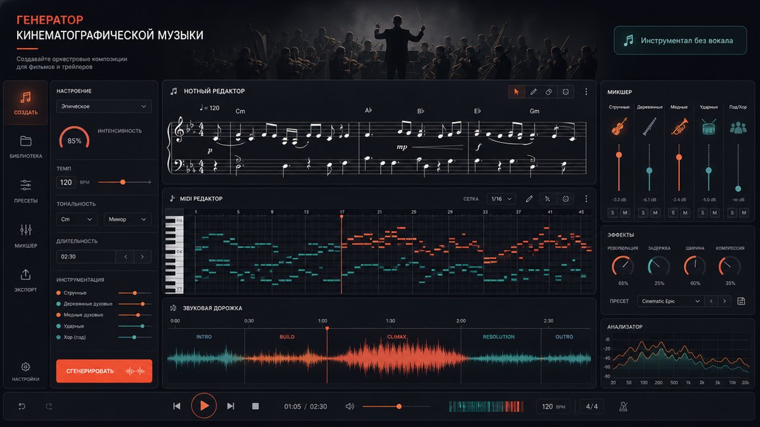760x427 pixels.
Task: Click the trumpet icon for Медные
Action: pyautogui.click(x=679, y=126)
